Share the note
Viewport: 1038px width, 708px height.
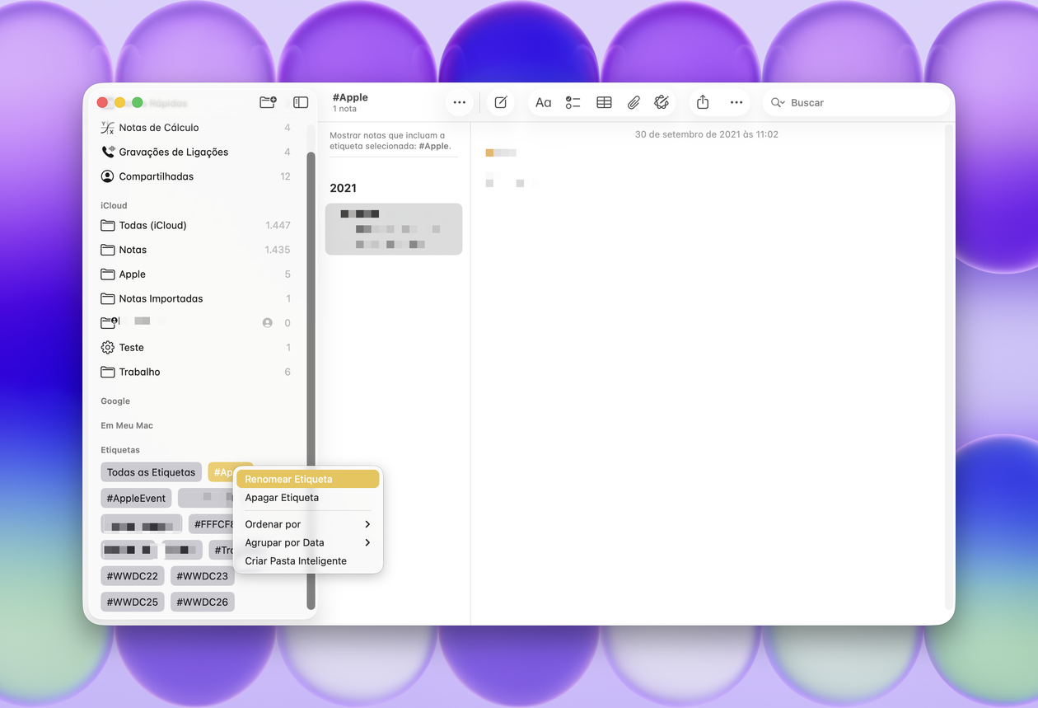pos(703,102)
